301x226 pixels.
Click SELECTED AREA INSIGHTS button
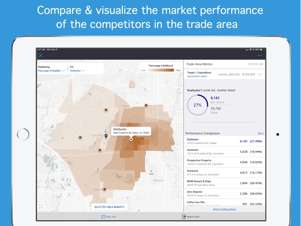[109, 207]
